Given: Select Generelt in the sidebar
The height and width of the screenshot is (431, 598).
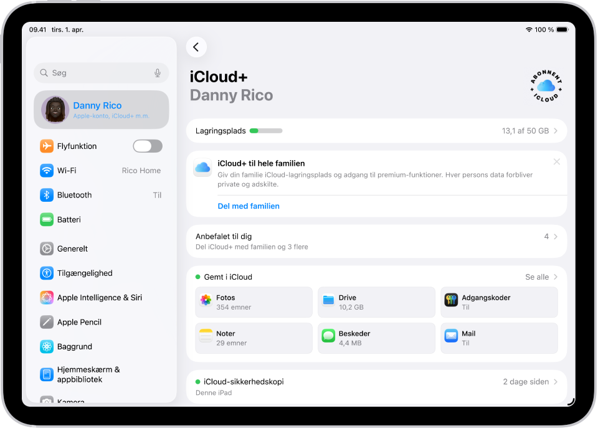Looking at the screenshot, I should coord(46,248).
